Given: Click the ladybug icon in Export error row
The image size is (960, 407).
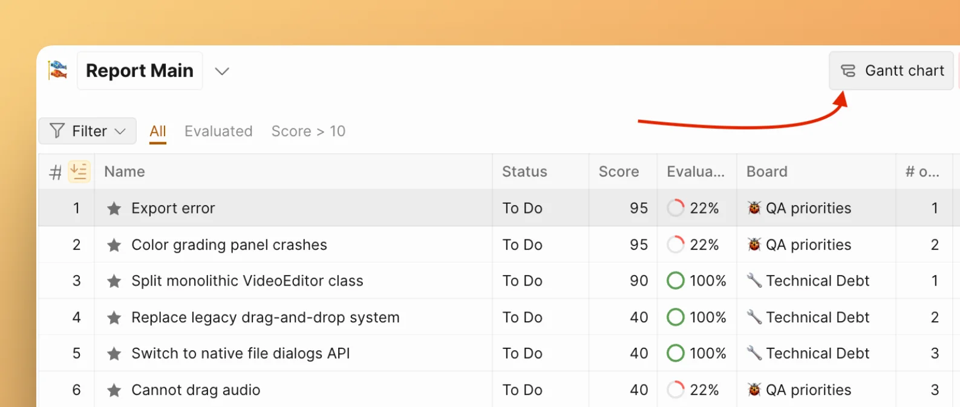Looking at the screenshot, I should (754, 208).
